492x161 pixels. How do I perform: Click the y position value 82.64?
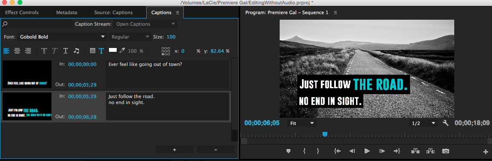[x=217, y=51]
